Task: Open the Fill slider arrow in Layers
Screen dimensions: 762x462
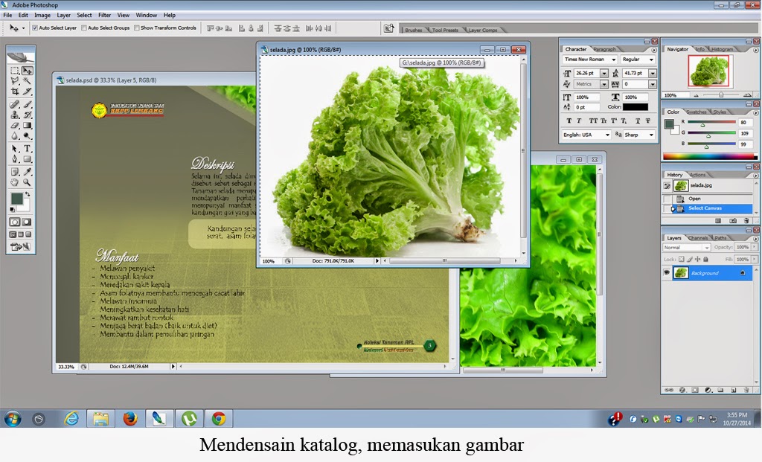Action: (755, 260)
